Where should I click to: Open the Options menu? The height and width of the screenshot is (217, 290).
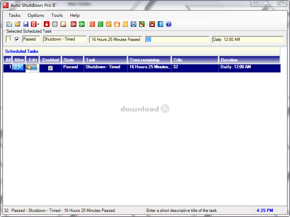click(36, 15)
